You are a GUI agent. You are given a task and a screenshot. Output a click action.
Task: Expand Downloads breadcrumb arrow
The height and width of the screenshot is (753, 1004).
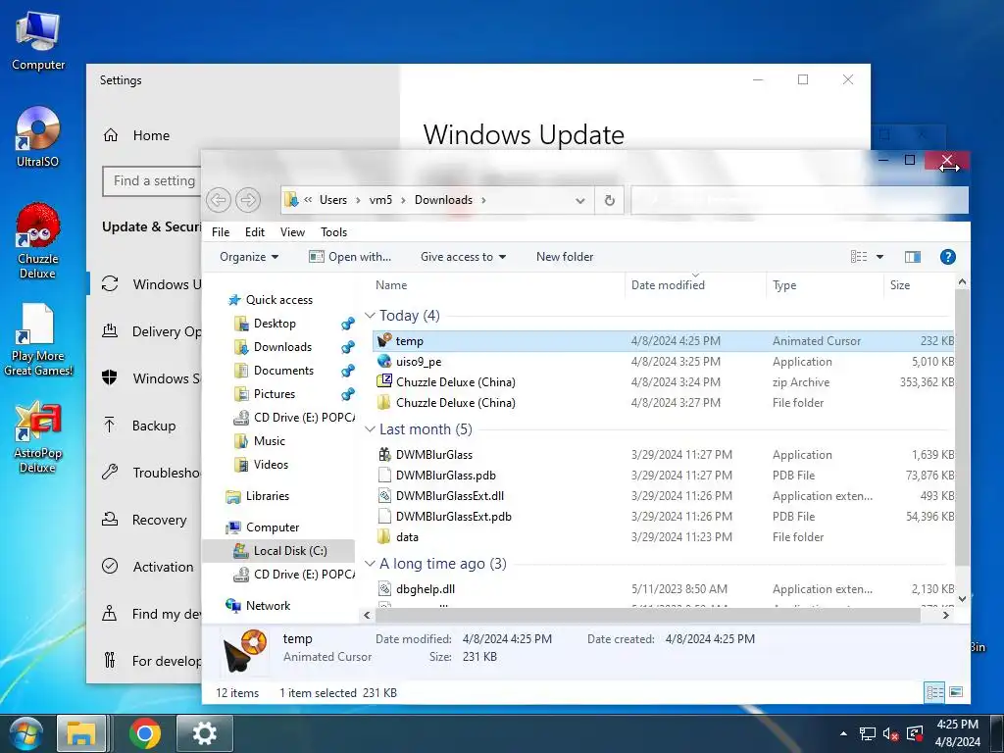[x=483, y=200]
